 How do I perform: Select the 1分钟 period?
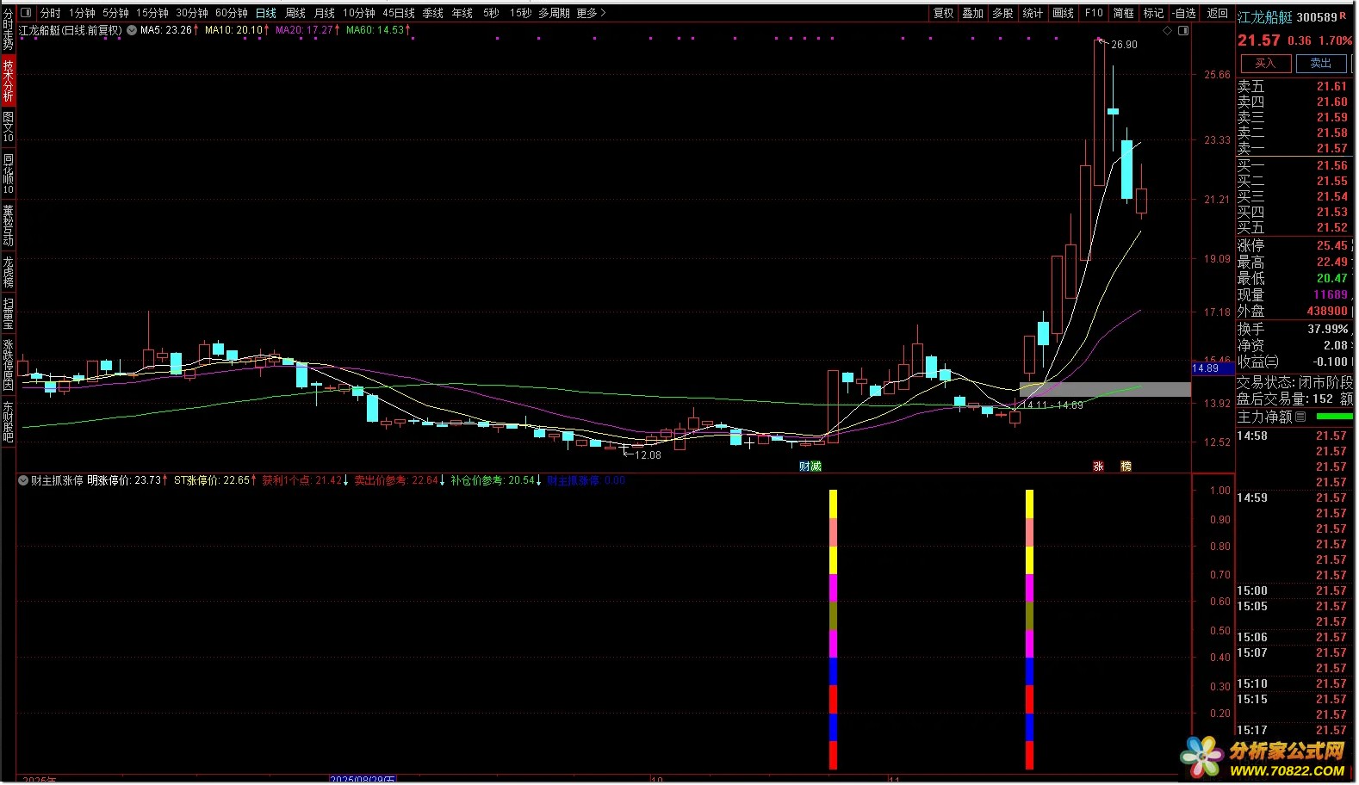[82, 13]
